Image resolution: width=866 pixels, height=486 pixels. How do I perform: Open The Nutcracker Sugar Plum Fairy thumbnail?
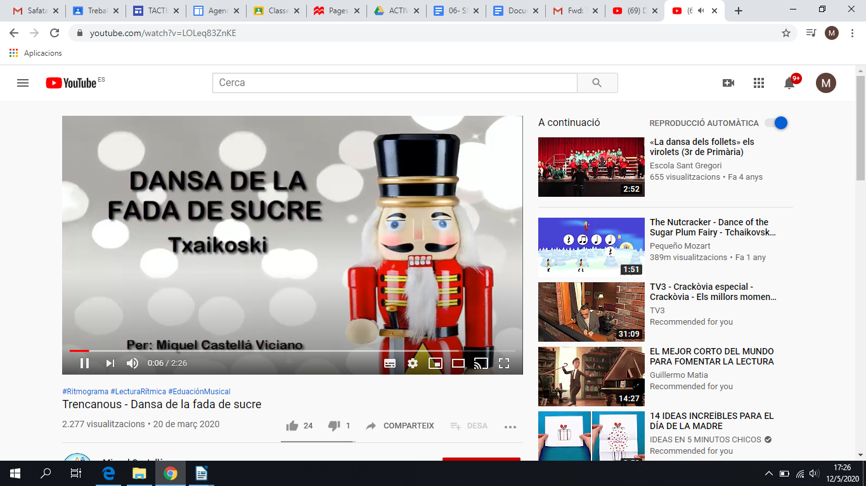point(591,247)
